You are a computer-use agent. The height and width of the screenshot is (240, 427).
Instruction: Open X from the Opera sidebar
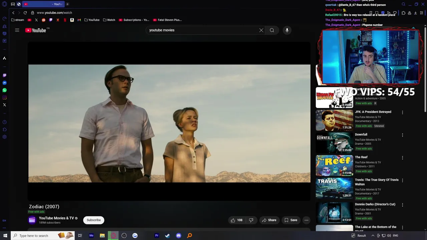click(4, 105)
